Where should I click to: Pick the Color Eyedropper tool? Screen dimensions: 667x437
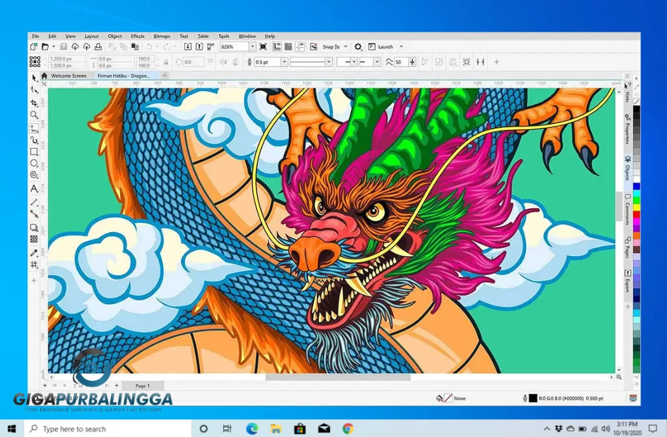[34, 252]
